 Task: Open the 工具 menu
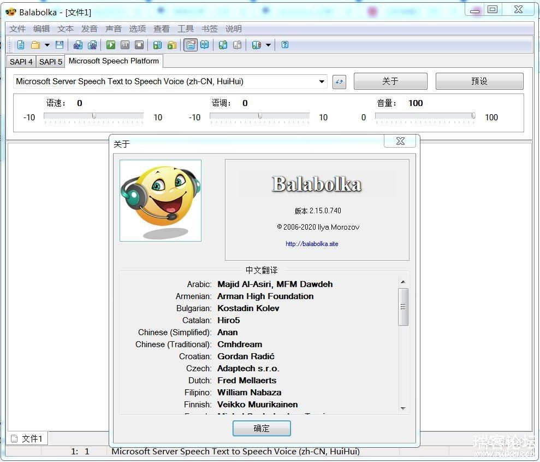pyautogui.click(x=185, y=28)
